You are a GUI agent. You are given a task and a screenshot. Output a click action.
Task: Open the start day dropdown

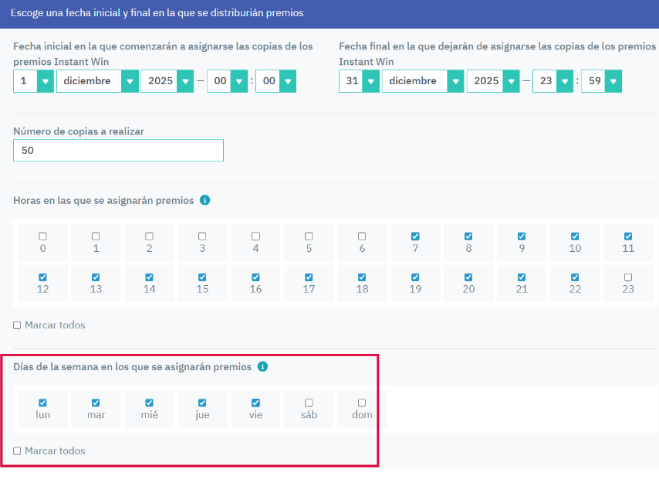(33, 81)
